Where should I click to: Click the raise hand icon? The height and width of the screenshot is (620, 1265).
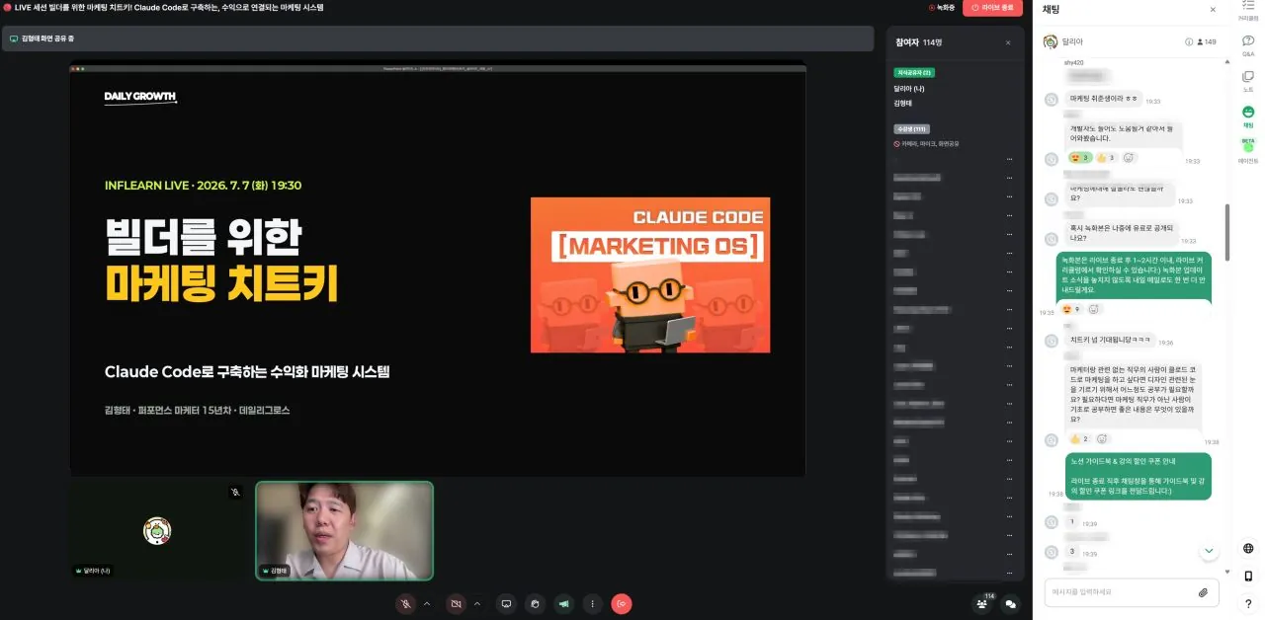535,603
